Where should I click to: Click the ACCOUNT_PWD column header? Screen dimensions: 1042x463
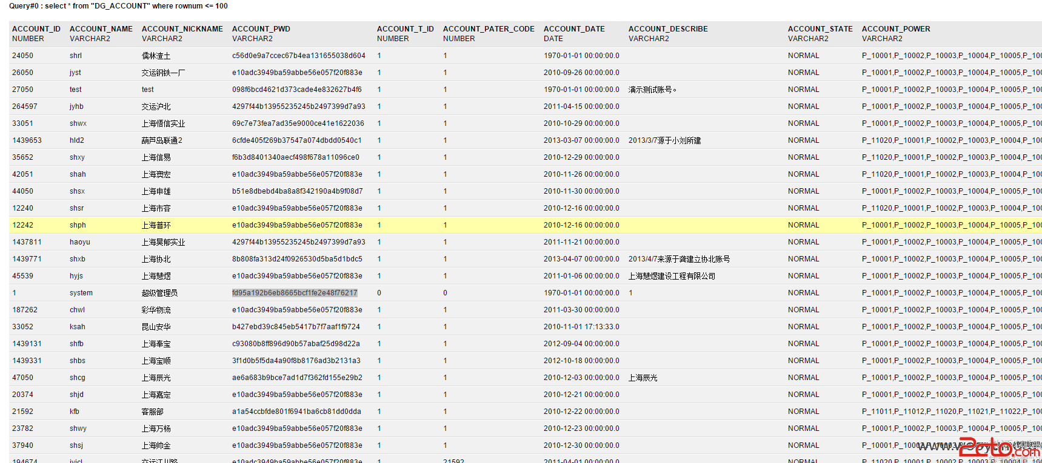pyautogui.click(x=261, y=29)
